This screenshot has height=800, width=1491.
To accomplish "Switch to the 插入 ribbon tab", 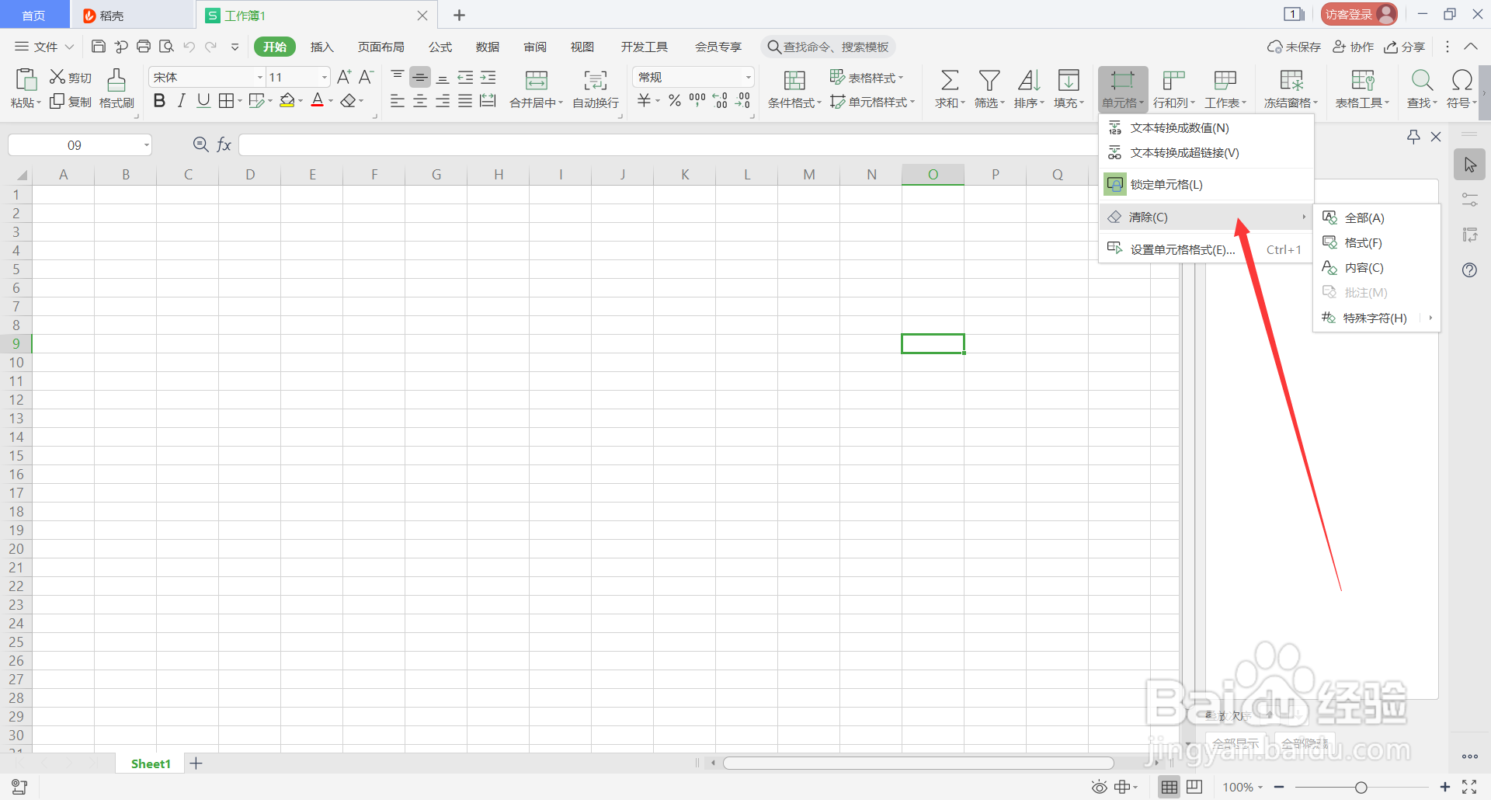I will 321,47.
